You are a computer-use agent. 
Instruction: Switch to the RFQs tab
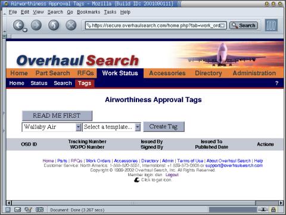(x=85, y=73)
